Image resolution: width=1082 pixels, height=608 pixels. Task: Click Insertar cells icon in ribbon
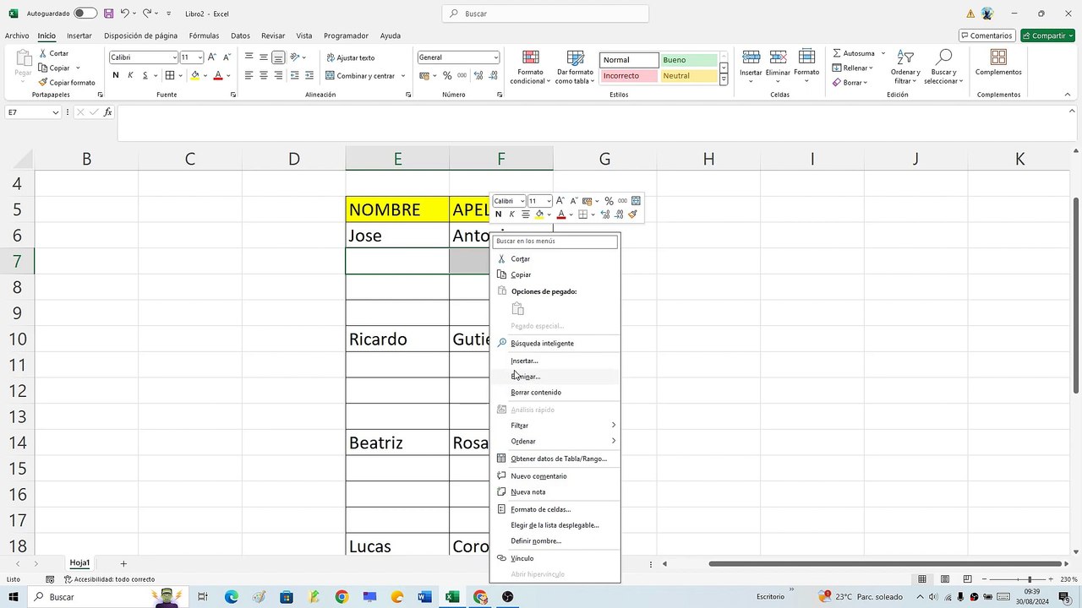[x=751, y=57]
